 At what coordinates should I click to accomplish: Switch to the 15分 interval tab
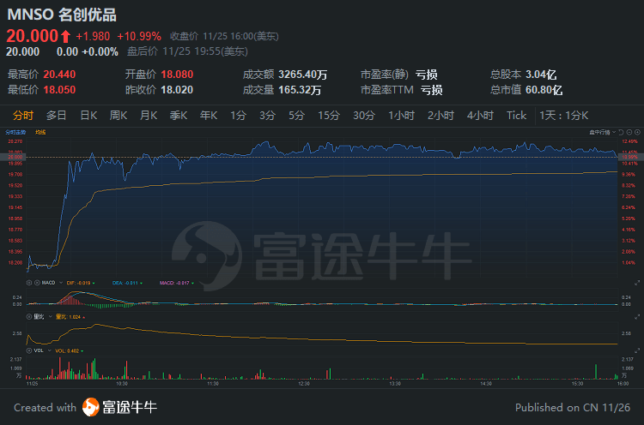(329, 116)
